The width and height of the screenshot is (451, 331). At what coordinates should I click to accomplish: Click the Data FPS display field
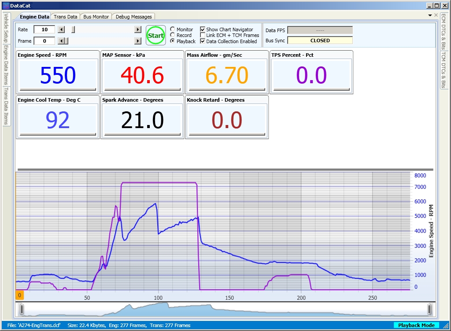pyautogui.click(x=320, y=30)
